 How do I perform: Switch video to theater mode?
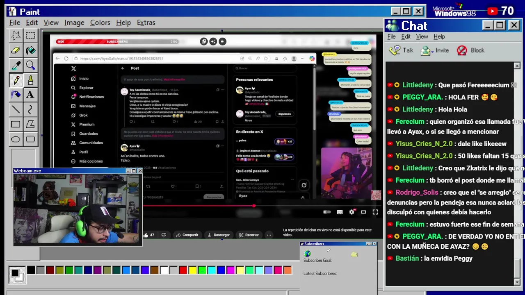pyautogui.click(x=363, y=212)
